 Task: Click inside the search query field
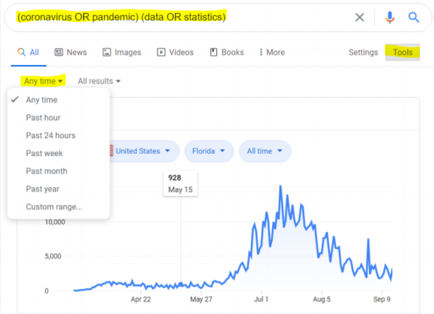pos(193,17)
